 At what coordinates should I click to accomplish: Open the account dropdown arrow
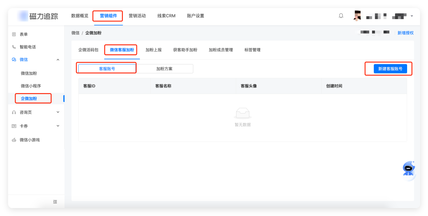[412, 16]
